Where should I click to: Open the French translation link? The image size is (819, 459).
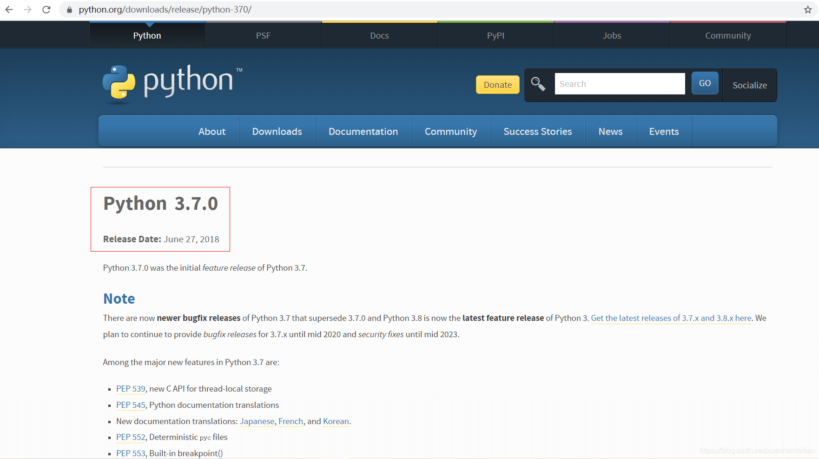click(x=291, y=421)
